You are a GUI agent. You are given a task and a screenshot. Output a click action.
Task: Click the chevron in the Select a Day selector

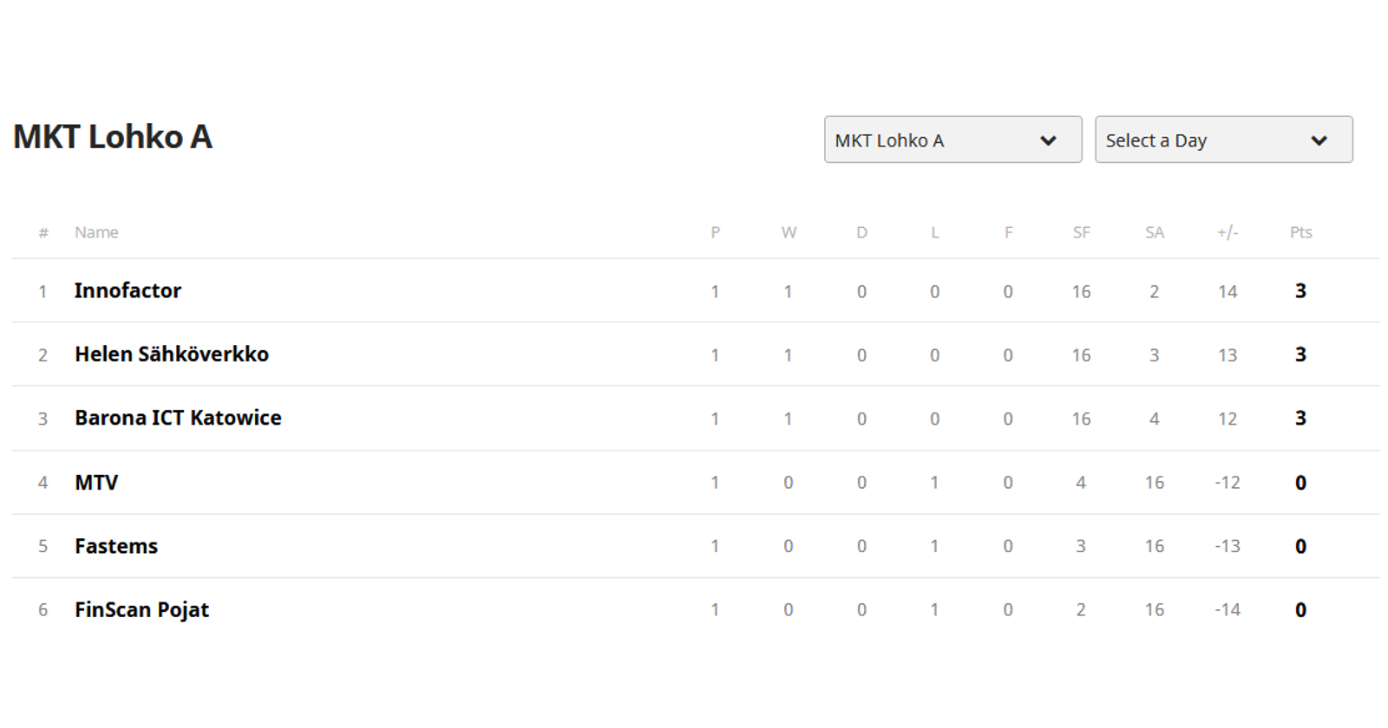point(1319,140)
